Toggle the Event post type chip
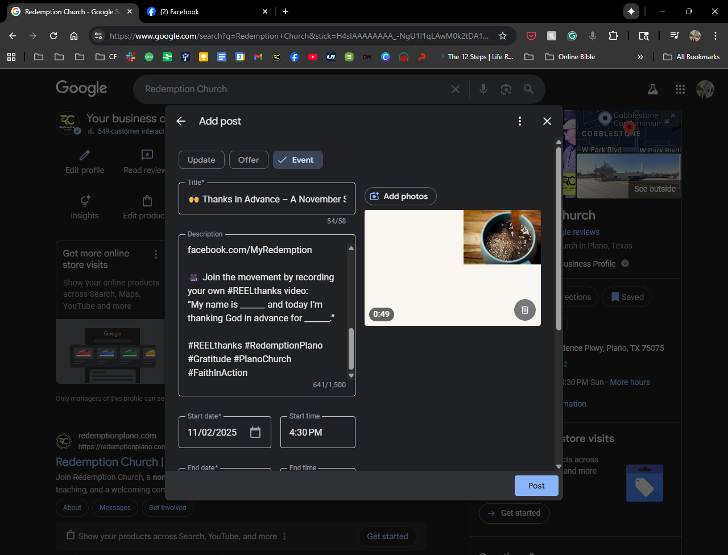This screenshot has width=728, height=555. [297, 160]
